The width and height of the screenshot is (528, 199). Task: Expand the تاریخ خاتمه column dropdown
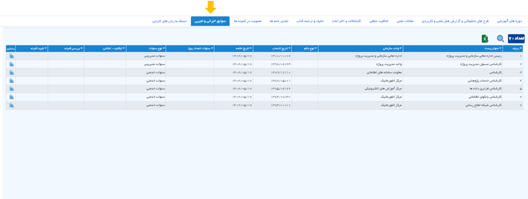click(250, 48)
